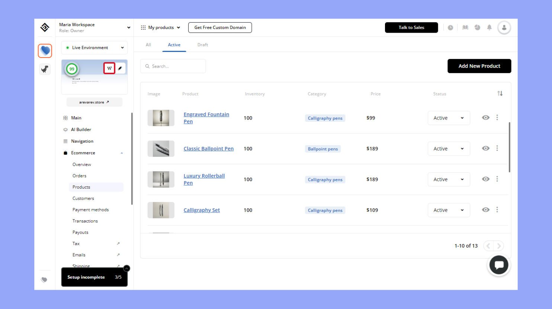
Task: Click the sort arrows icon above Status column
Action: click(x=500, y=94)
